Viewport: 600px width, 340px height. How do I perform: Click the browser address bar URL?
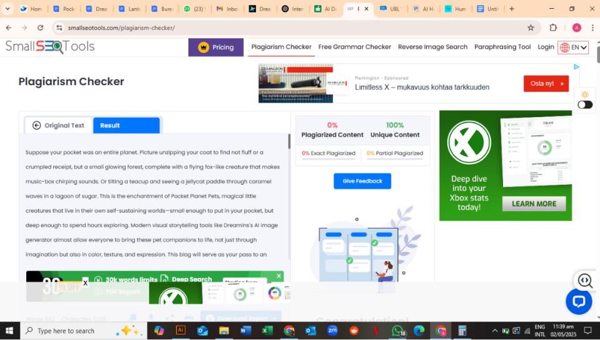[x=121, y=28]
